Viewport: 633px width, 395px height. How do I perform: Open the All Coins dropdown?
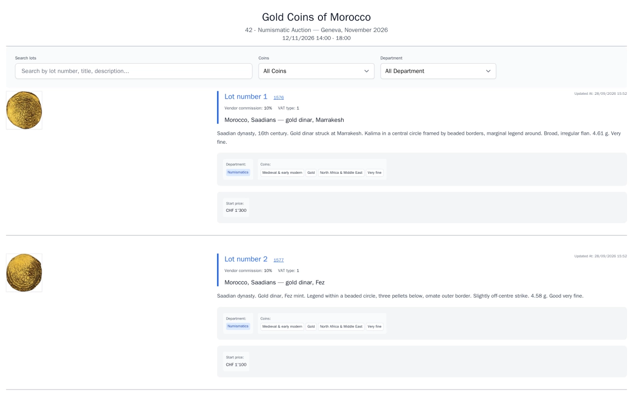(x=316, y=71)
